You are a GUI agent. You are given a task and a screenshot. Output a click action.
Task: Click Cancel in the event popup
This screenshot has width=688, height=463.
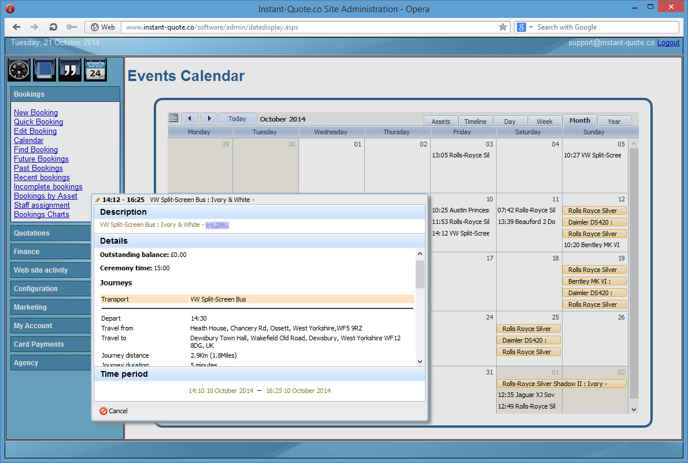click(x=113, y=411)
